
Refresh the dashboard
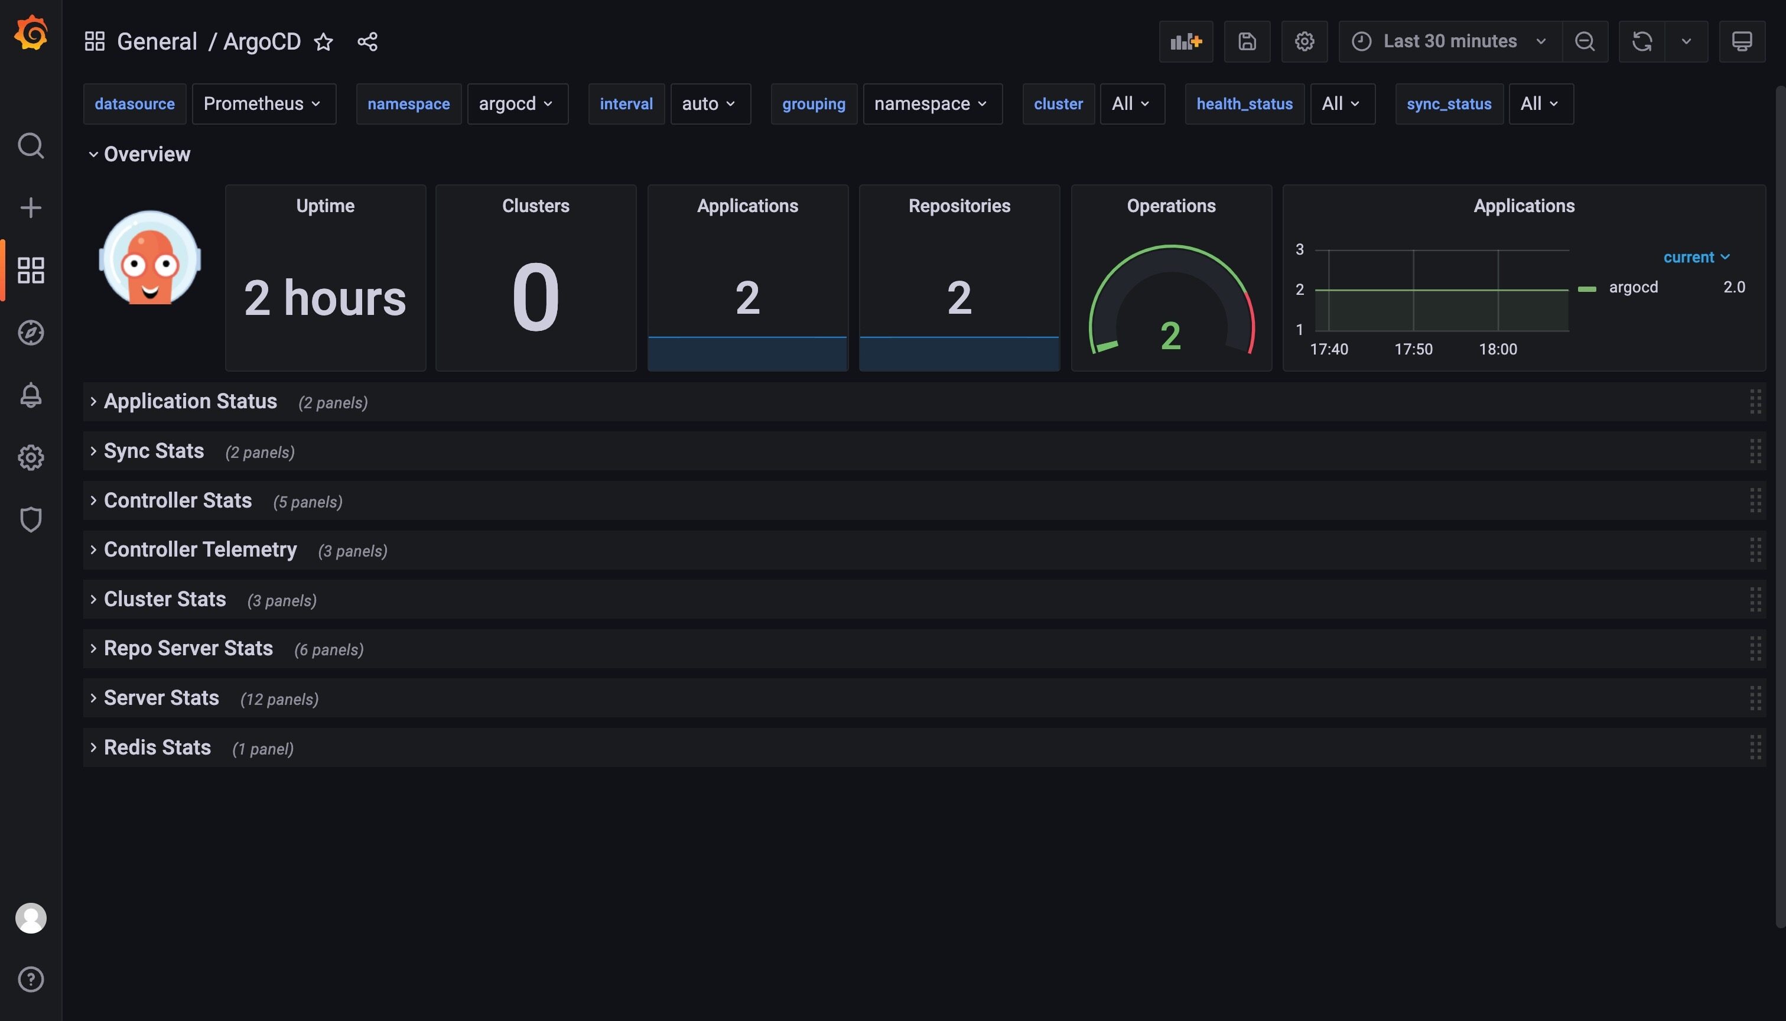1642,41
